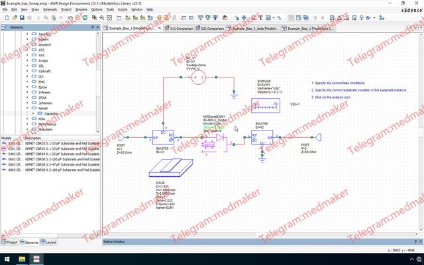Open the dropdown arrow next to drawing tool
Screen dimensions: 424x265
(x=274, y=18)
